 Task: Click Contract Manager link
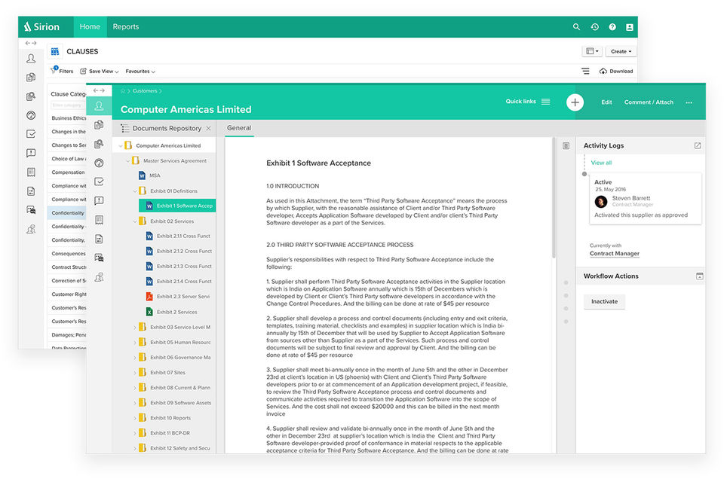(x=615, y=254)
